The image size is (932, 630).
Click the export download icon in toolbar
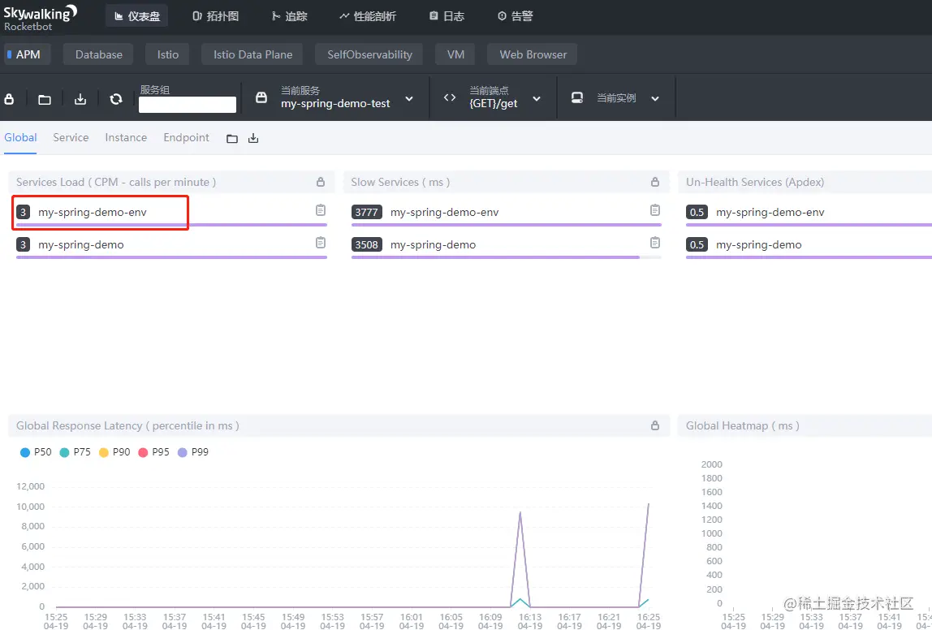[80, 99]
